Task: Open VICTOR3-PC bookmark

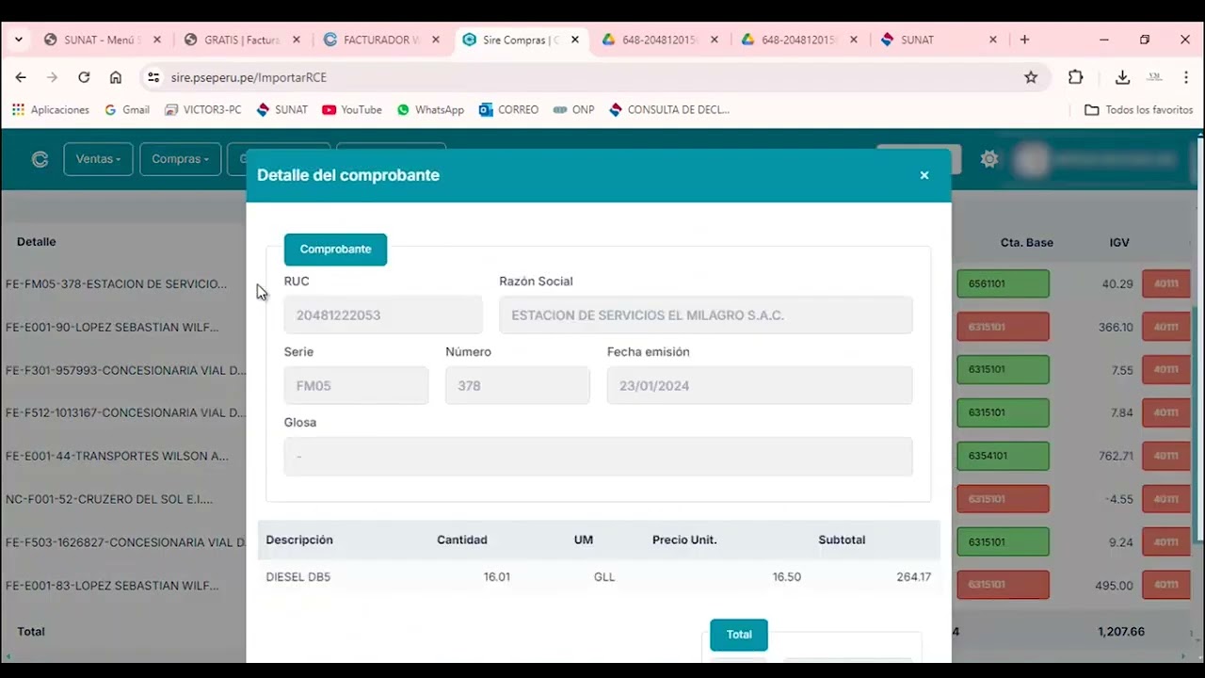Action: point(203,110)
